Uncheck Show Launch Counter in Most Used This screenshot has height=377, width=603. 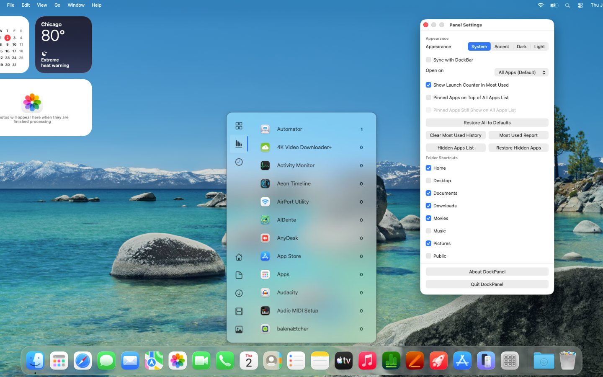click(x=428, y=85)
